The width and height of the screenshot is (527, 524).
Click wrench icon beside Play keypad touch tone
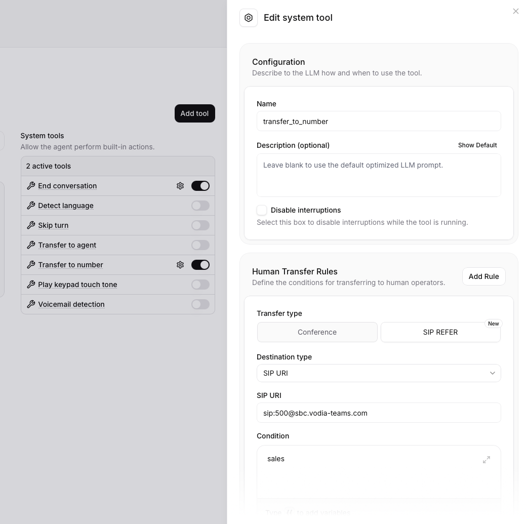click(31, 285)
